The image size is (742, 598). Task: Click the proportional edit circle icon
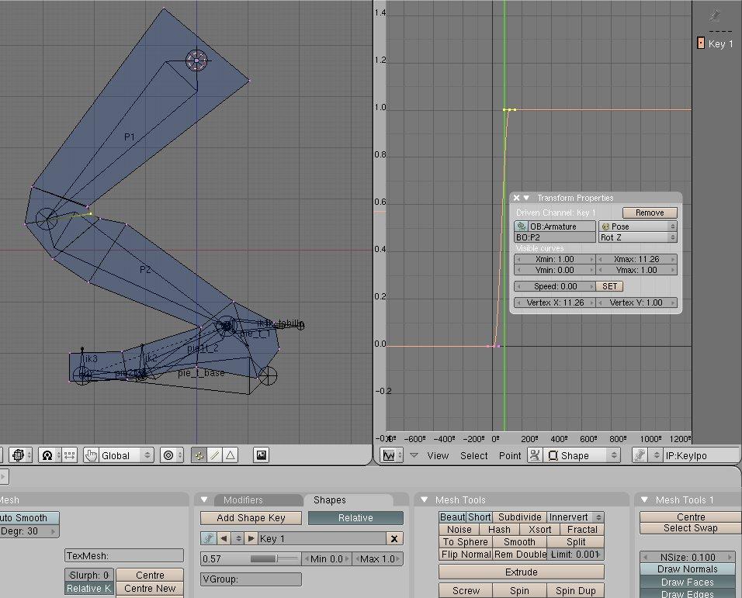point(171,455)
